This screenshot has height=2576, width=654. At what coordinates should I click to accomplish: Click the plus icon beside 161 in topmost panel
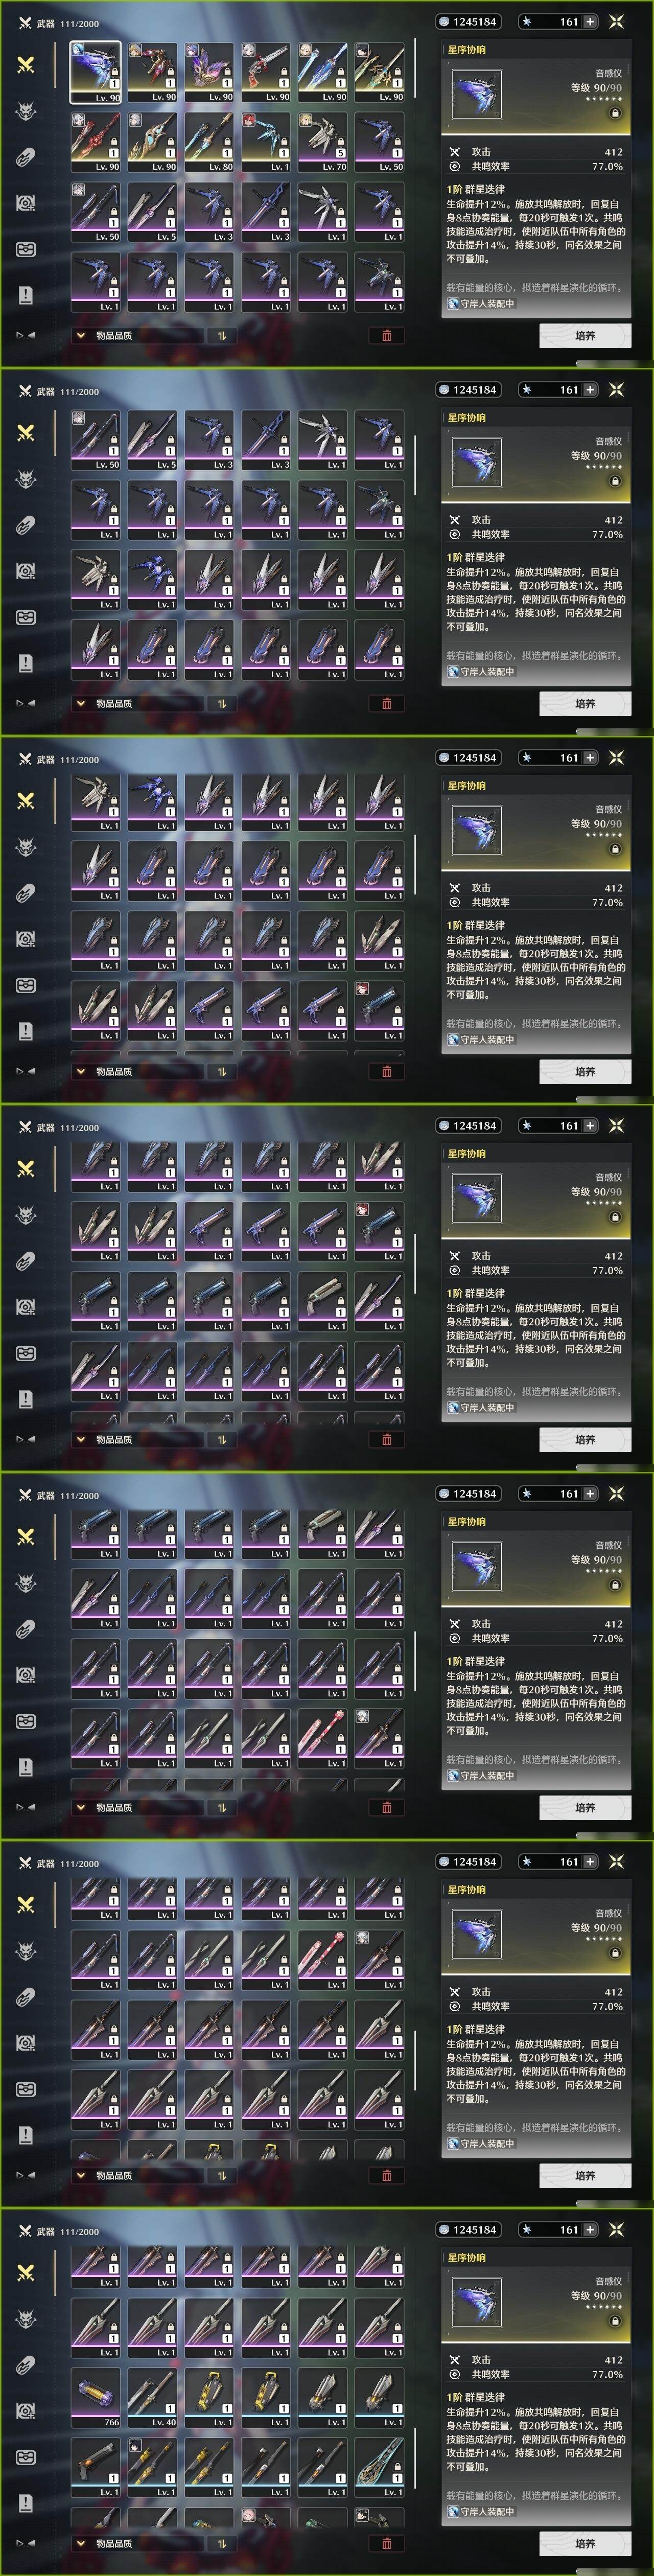coord(590,21)
